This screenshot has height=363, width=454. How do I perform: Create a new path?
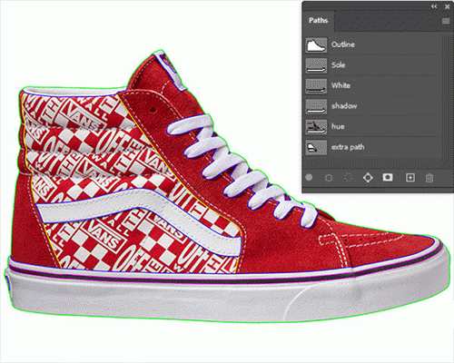(410, 178)
